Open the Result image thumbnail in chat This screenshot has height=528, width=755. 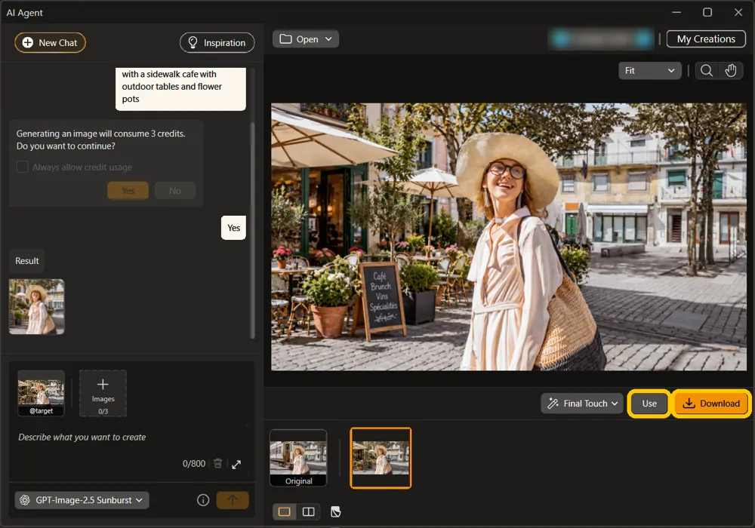point(36,307)
